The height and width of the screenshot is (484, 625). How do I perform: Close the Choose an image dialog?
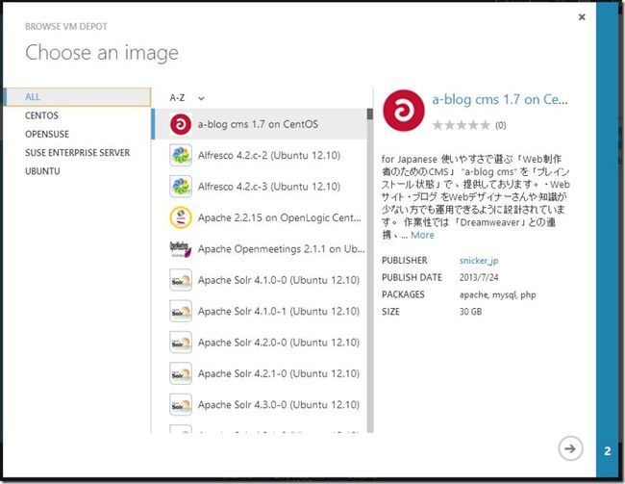click(582, 16)
